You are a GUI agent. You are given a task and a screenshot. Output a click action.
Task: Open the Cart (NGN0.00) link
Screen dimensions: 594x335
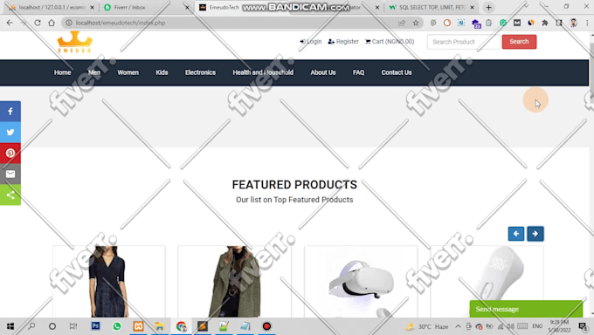(390, 42)
